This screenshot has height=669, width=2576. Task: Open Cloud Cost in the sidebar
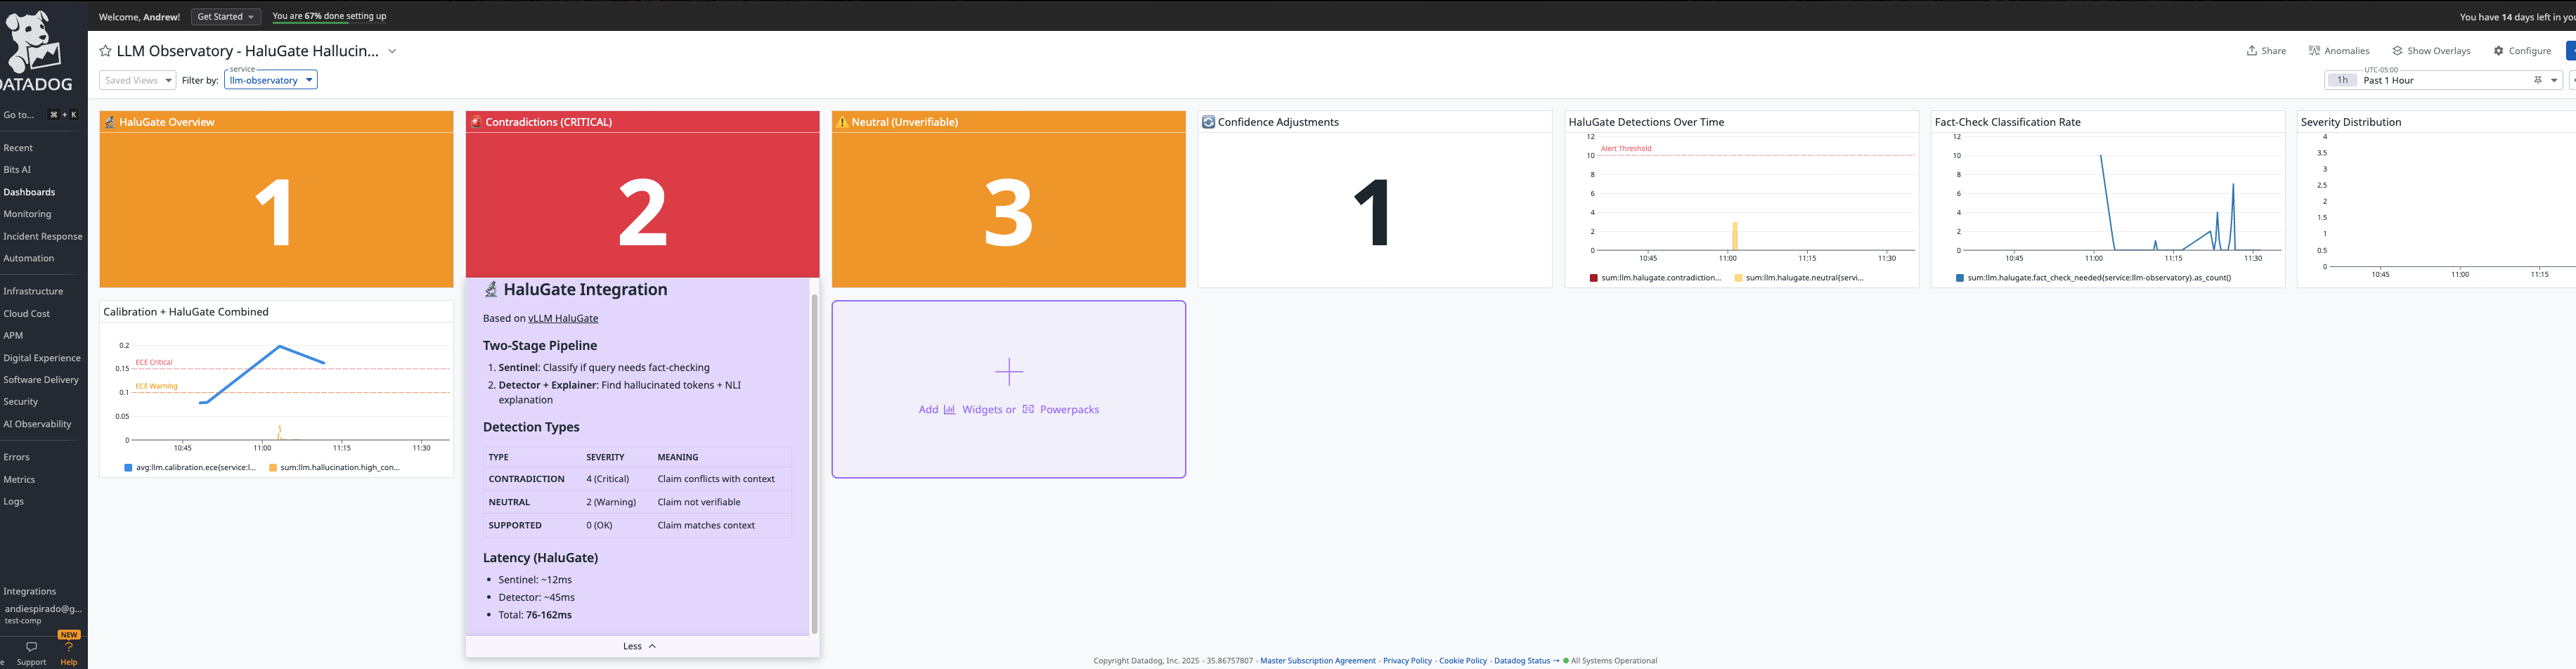click(27, 313)
